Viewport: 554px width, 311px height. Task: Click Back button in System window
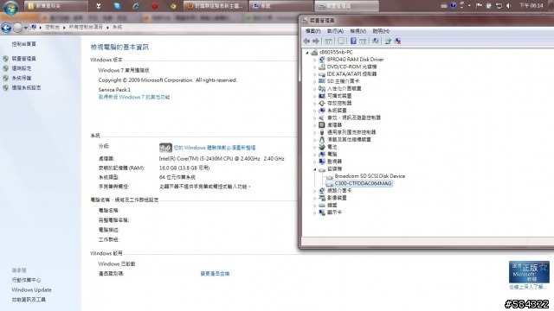(6, 28)
